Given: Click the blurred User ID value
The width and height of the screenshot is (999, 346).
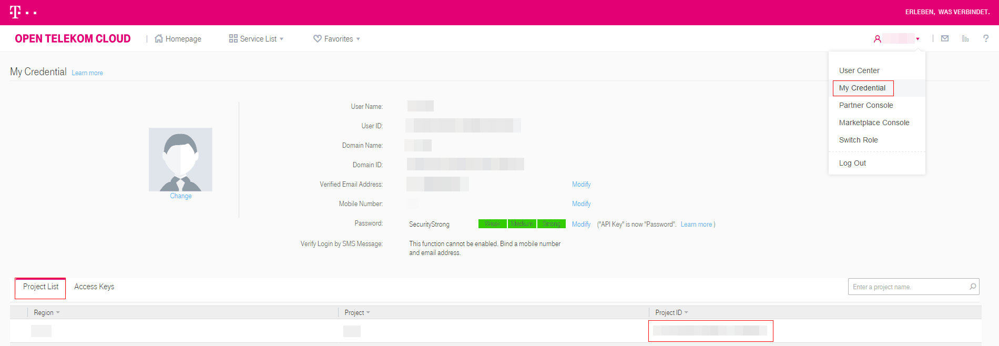Looking at the screenshot, I should pyautogui.click(x=463, y=126).
